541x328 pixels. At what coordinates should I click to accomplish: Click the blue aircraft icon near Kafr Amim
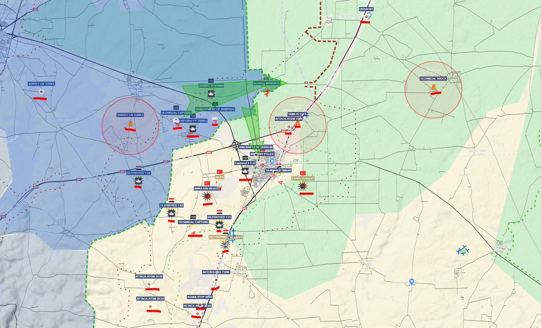click(x=462, y=251)
